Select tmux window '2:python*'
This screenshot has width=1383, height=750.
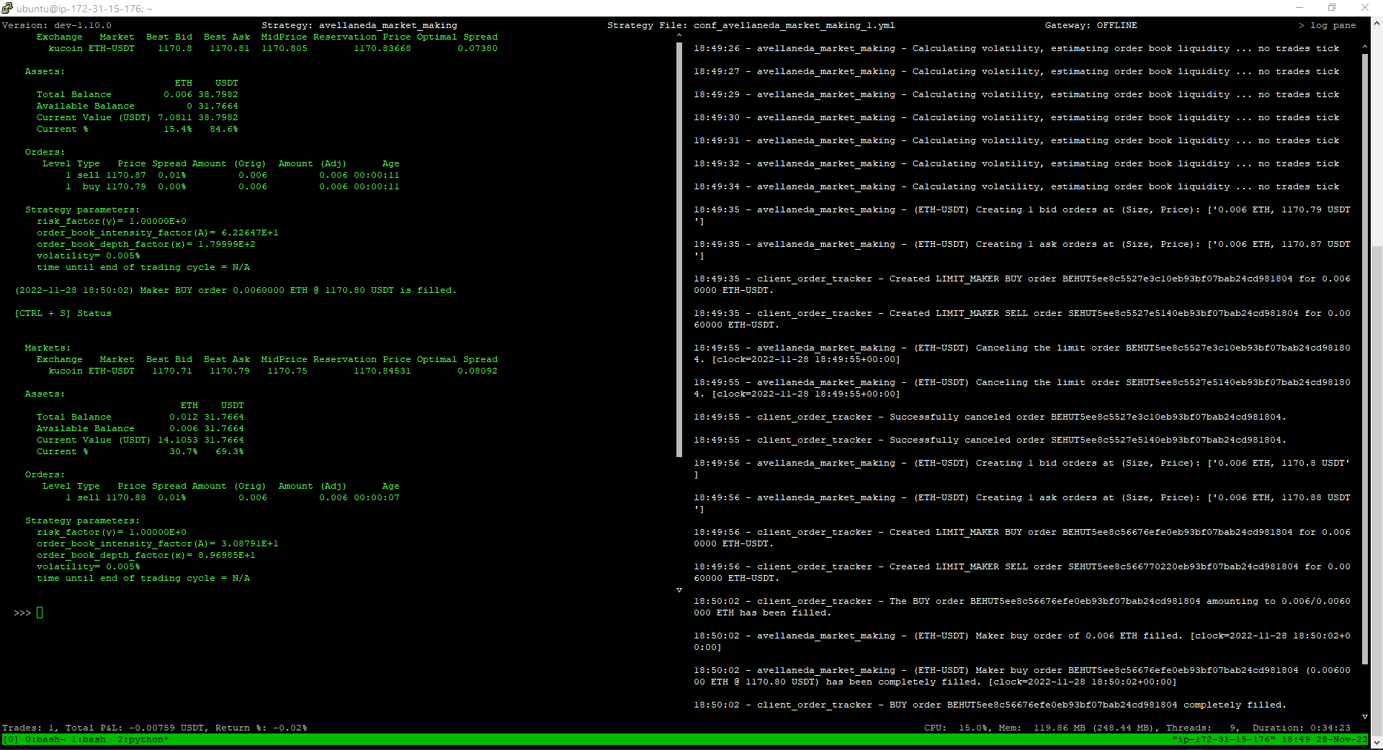point(143,740)
